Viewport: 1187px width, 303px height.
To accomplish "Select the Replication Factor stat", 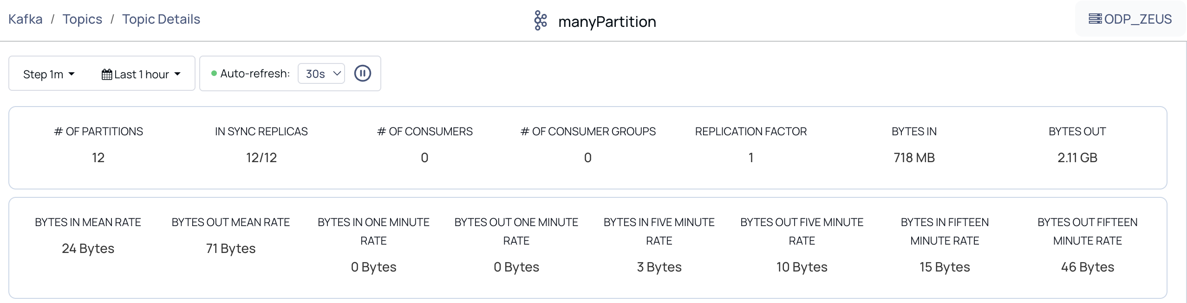I will [750, 145].
